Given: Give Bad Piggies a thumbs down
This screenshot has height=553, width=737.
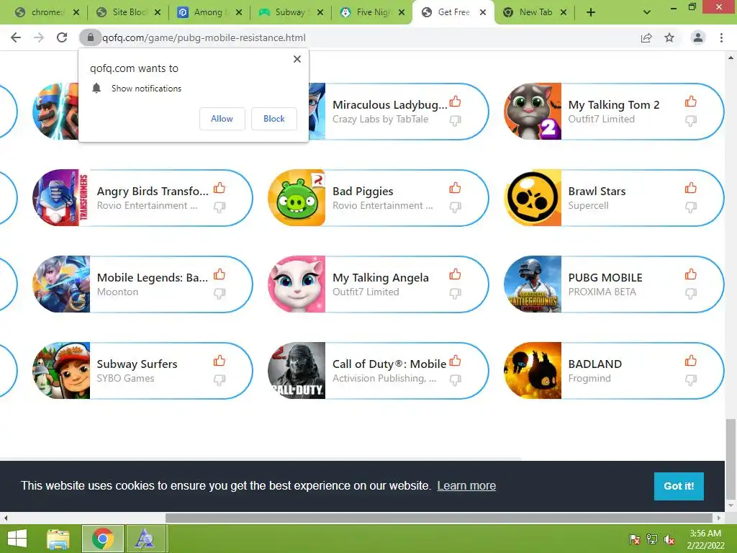Looking at the screenshot, I should click(455, 207).
